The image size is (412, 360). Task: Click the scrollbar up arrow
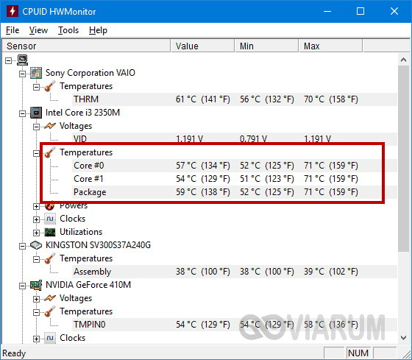(404, 60)
